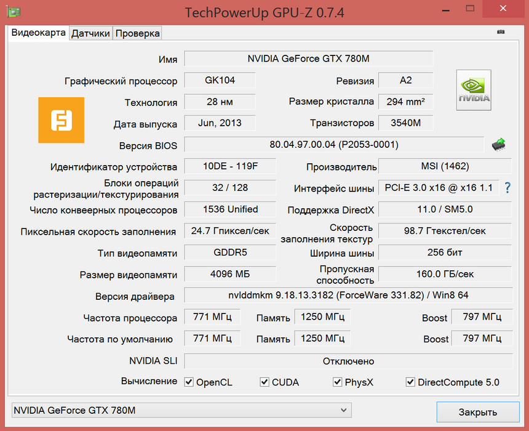The height and width of the screenshot is (431, 529).
Task: Click the Размер видеопамяти field showing 4096 МБ
Action: (x=229, y=275)
